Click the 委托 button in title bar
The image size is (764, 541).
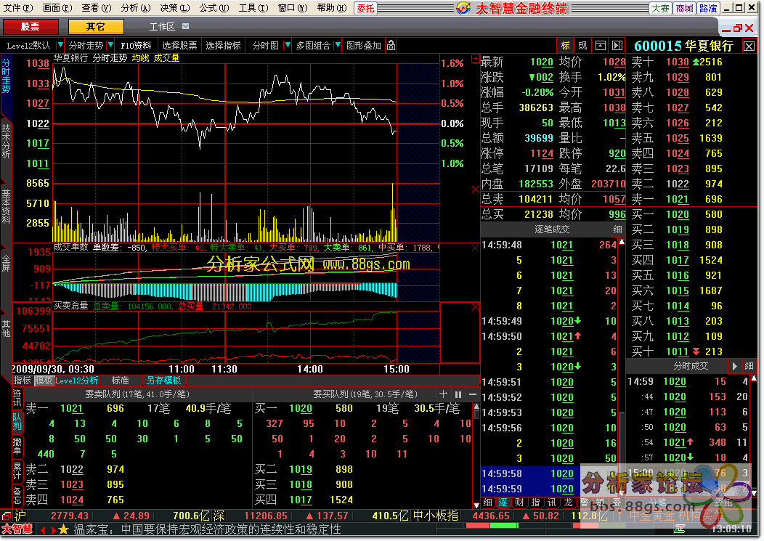click(x=365, y=8)
